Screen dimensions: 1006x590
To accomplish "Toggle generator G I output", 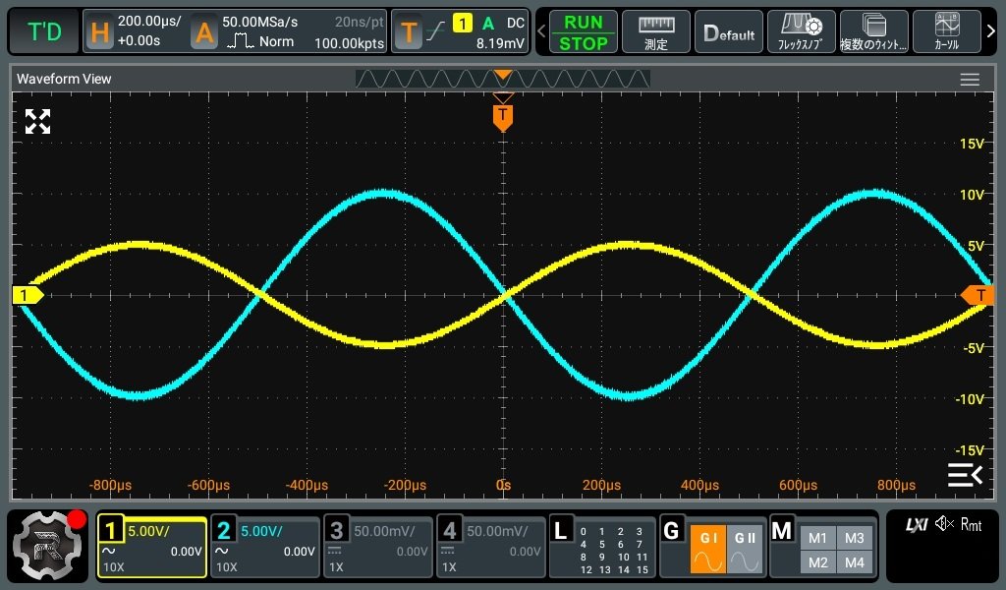I will click(708, 549).
